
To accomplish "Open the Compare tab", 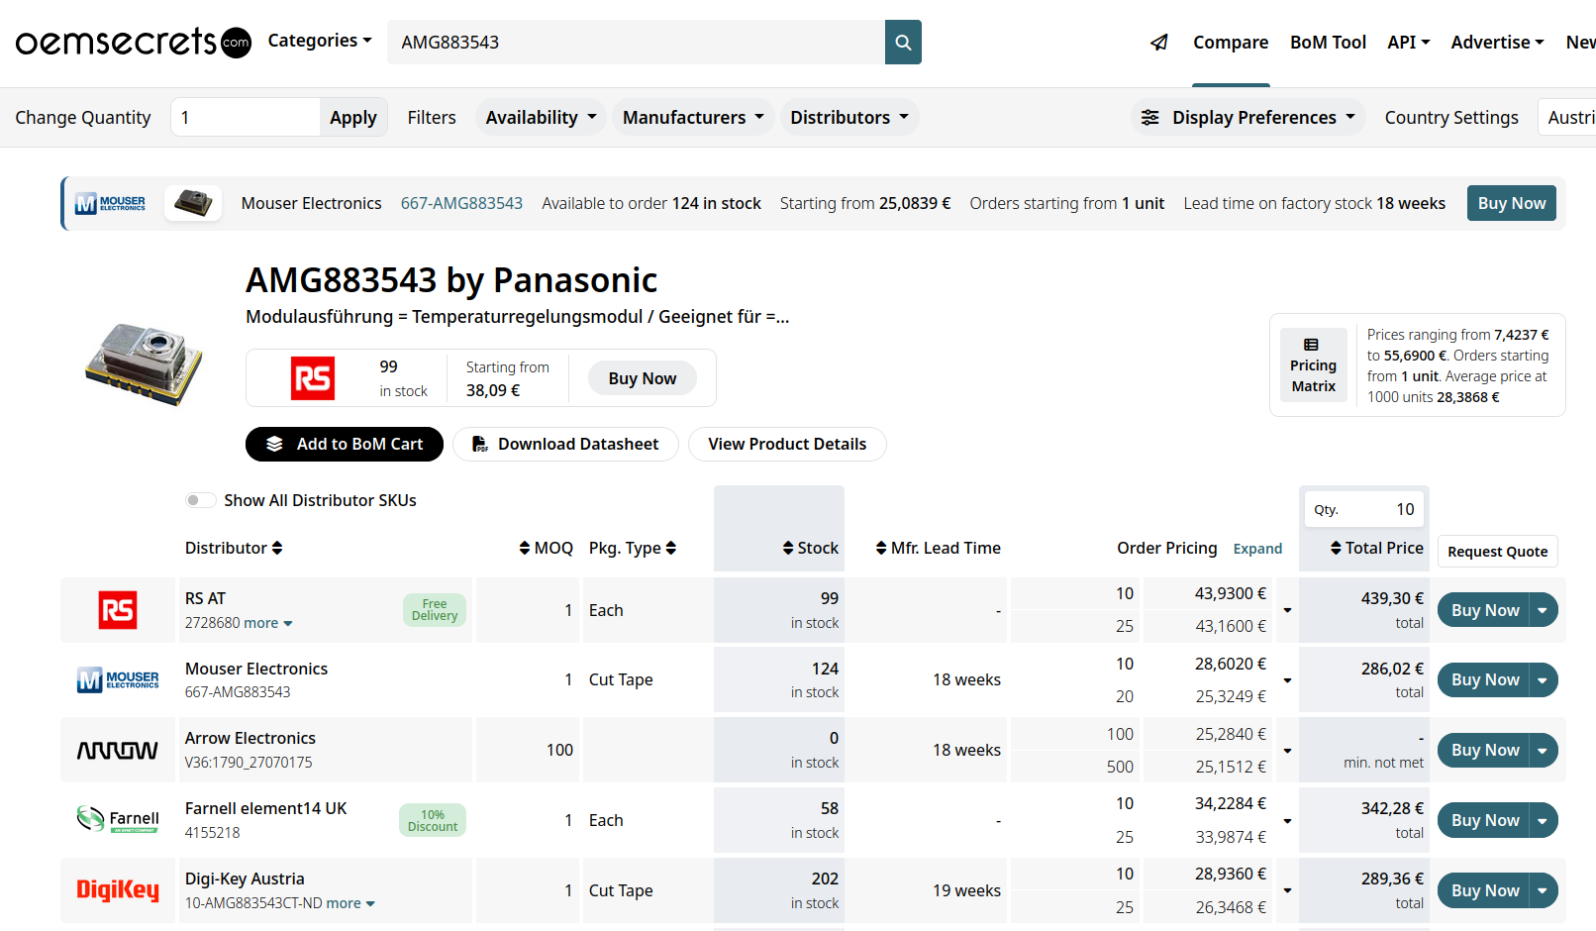I will 1231,42.
